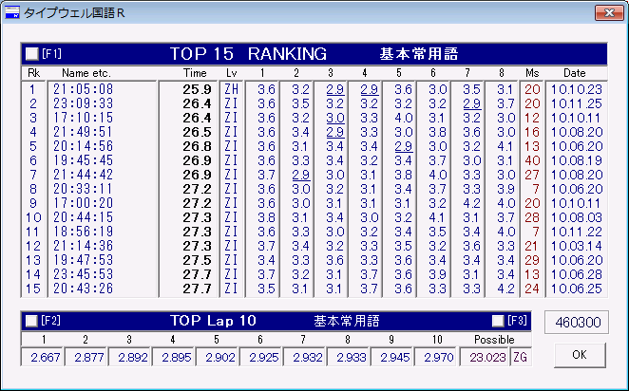The height and width of the screenshot is (391, 629).
Task: Toggle the [F2] checkbox beside TOP Lap 10
Action: click(31, 321)
